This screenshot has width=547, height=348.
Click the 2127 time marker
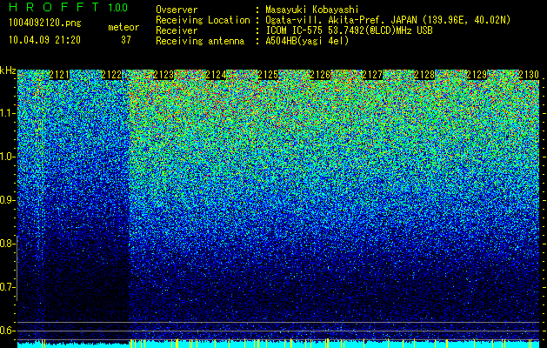[x=372, y=75]
